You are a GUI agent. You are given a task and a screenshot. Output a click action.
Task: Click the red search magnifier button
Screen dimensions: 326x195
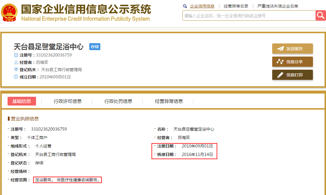point(320,15)
